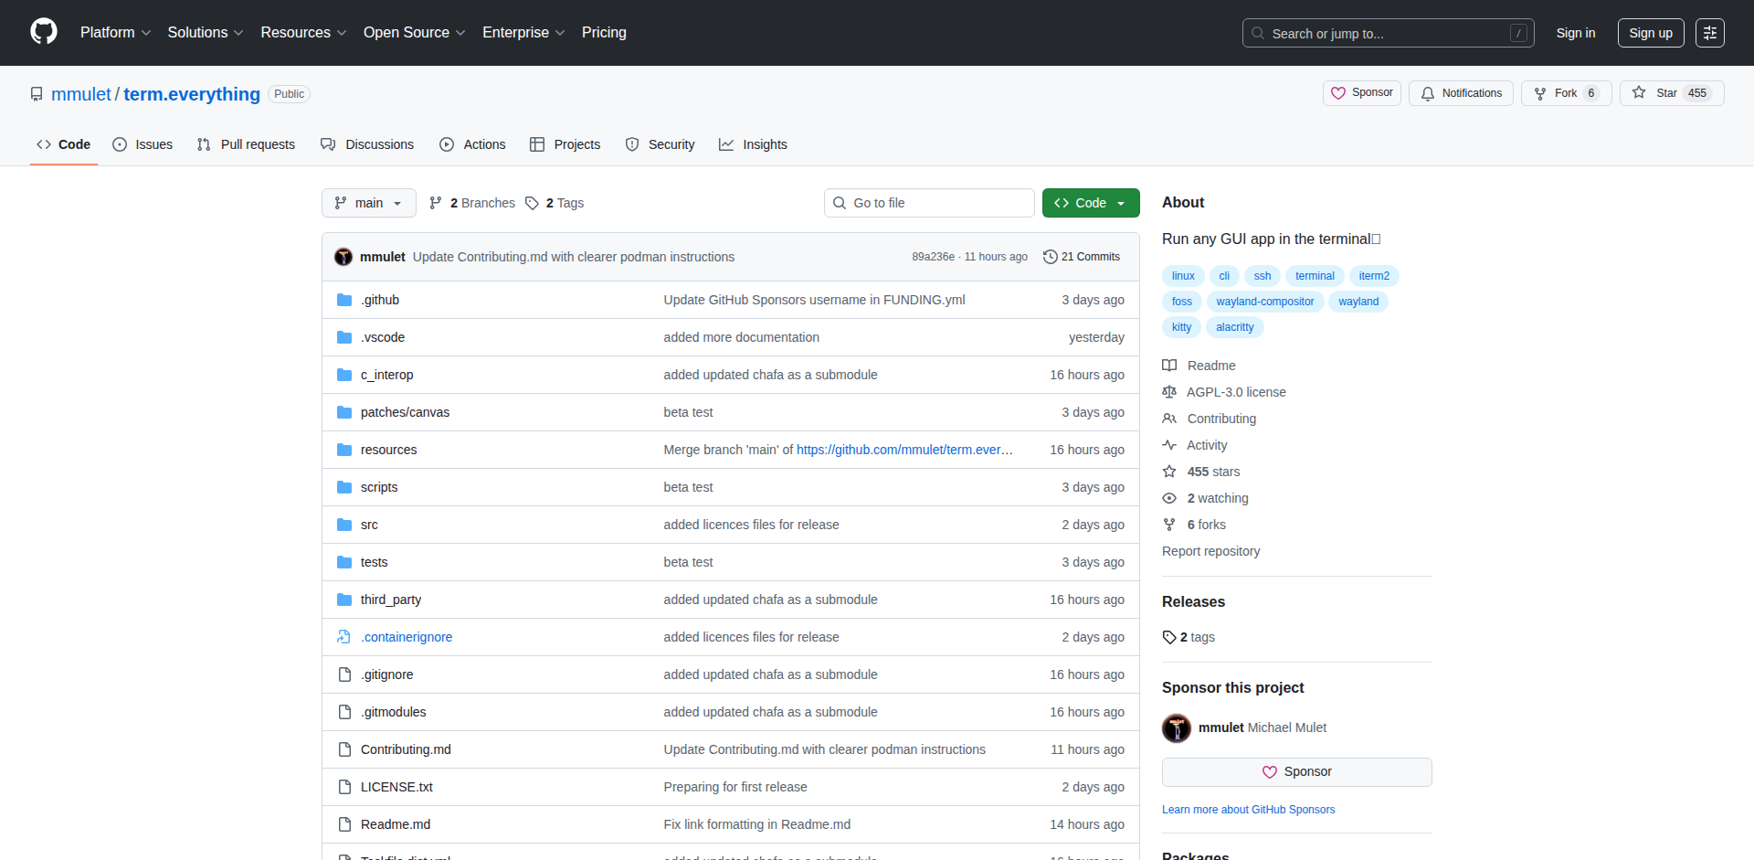
Task: Click the eye watching icon
Action: tap(1169, 498)
